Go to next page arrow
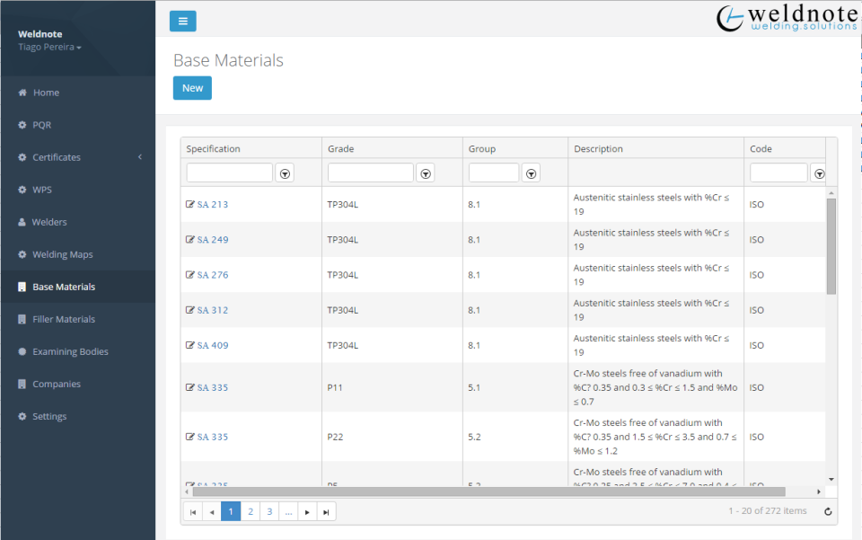862x540 pixels. click(x=307, y=511)
